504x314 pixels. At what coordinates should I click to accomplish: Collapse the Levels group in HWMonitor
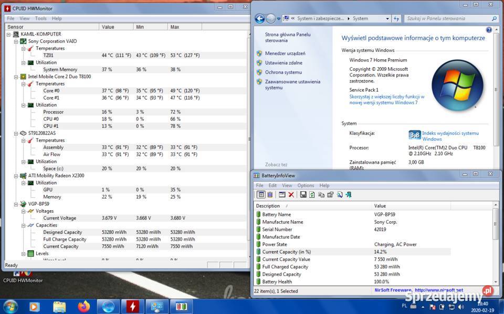click(23, 254)
